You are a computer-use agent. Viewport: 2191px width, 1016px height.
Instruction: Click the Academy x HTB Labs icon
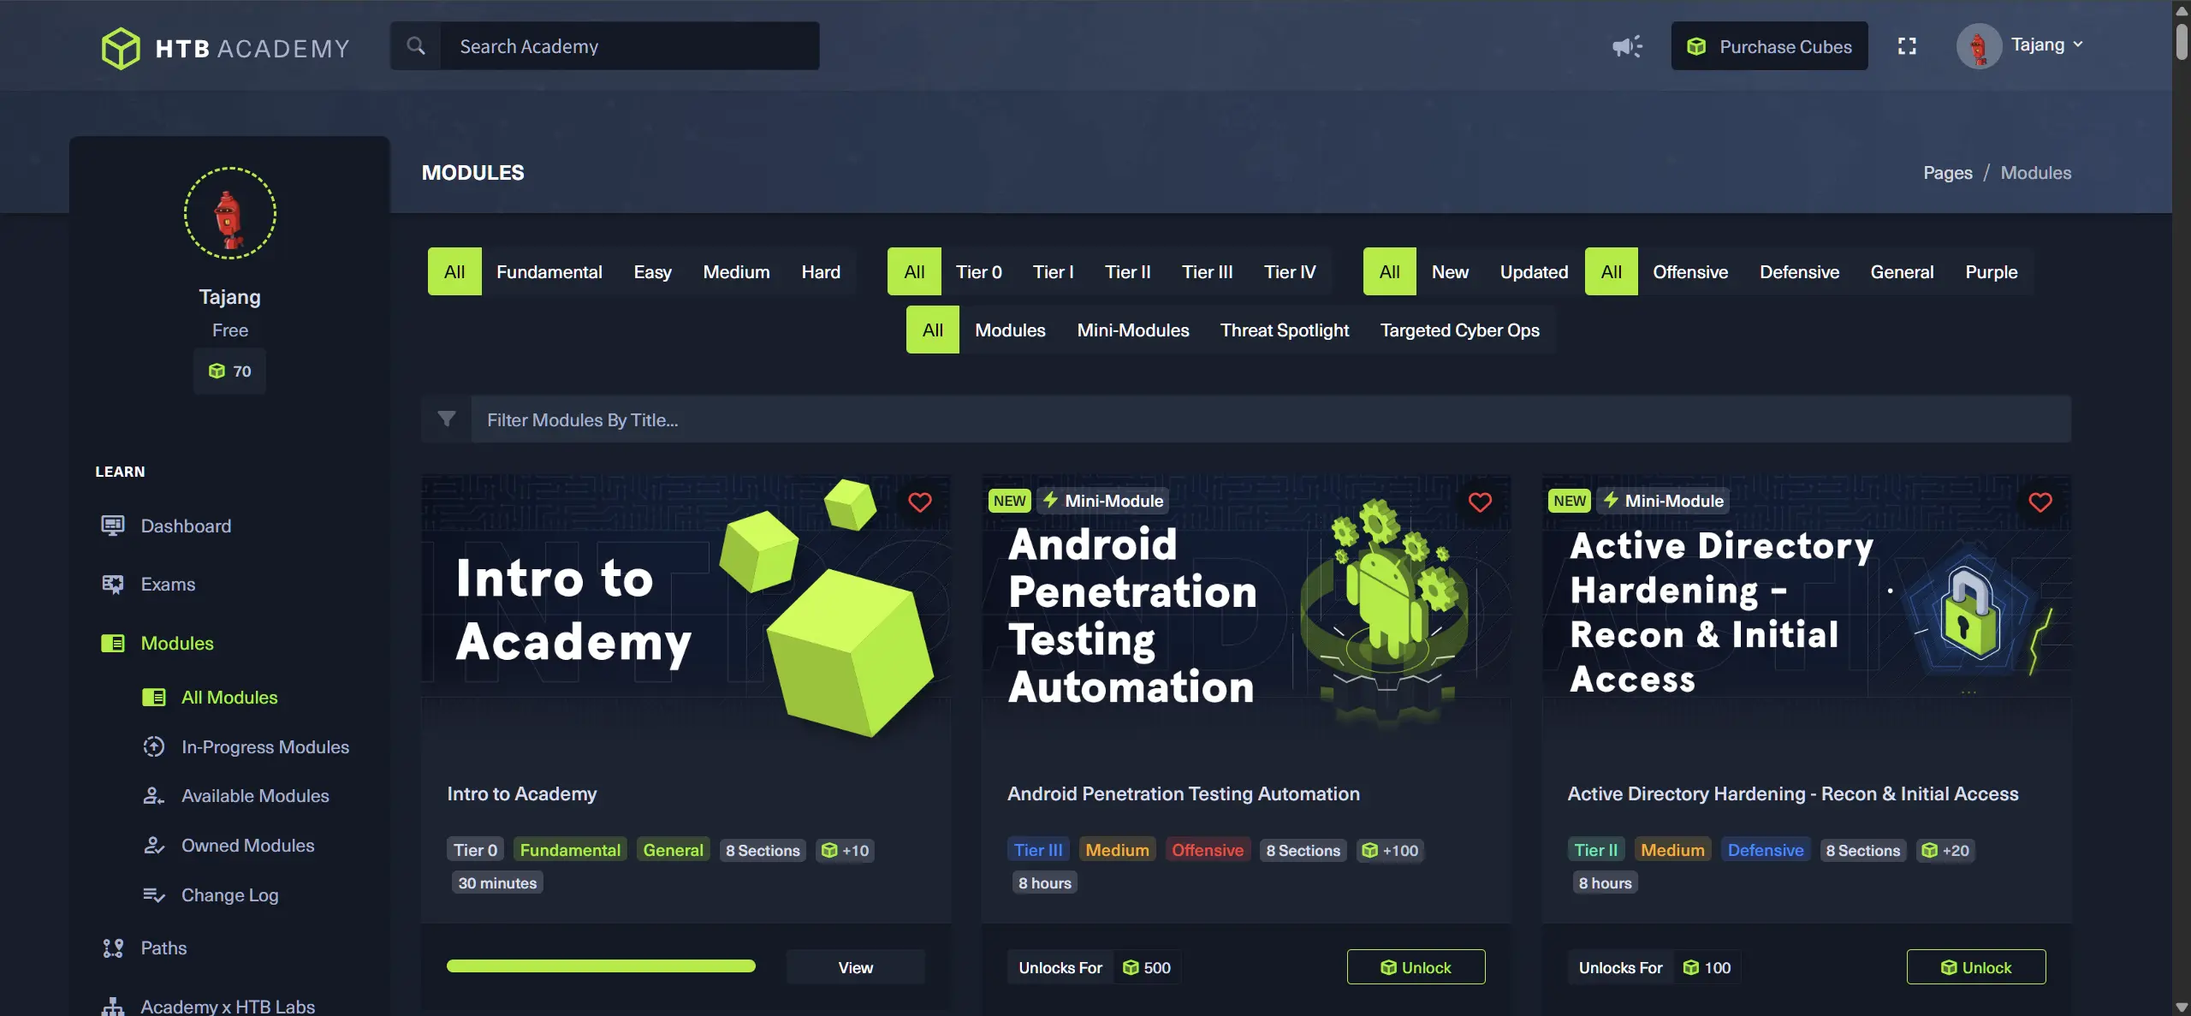113,1007
